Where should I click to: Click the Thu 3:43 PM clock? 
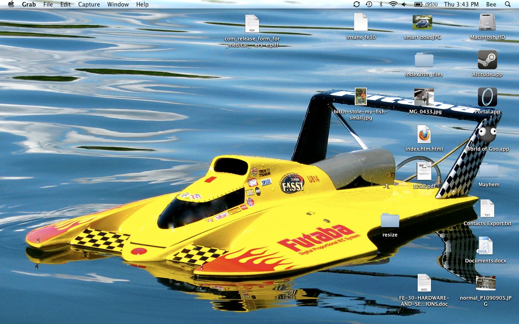coord(461,4)
